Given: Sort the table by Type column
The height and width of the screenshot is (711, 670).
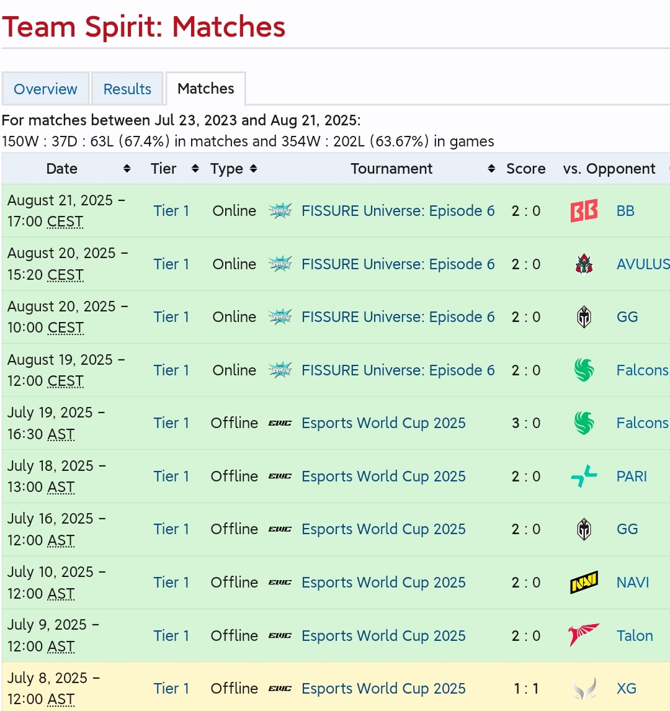Looking at the screenshot, I should pos(253,169).
